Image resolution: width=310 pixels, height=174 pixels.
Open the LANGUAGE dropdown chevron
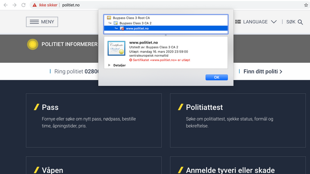point(274,22)
